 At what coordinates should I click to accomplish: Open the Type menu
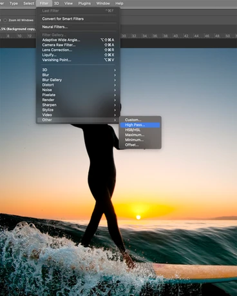click(14, 3)
